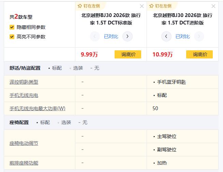Remove the 标准版 model from comparison
Viewport: 223px width, 172px height.
pyautogui.click(x=142, y=6)
